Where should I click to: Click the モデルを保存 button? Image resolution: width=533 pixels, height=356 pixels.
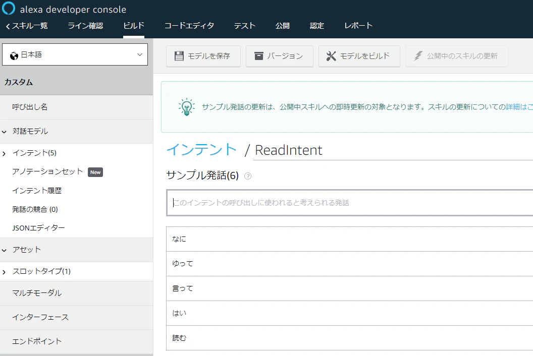coord(203,56)
